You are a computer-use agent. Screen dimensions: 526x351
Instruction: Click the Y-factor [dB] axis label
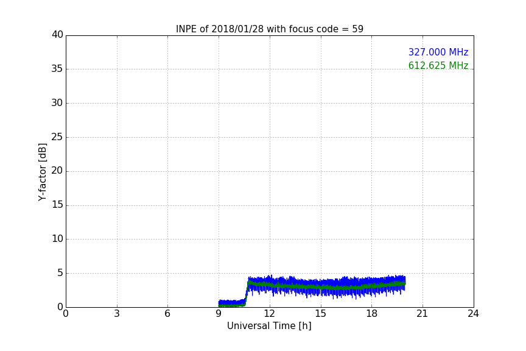click(42, 172)
